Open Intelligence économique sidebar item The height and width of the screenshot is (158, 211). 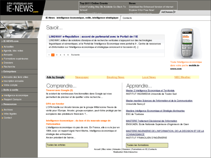click(16, 95)
